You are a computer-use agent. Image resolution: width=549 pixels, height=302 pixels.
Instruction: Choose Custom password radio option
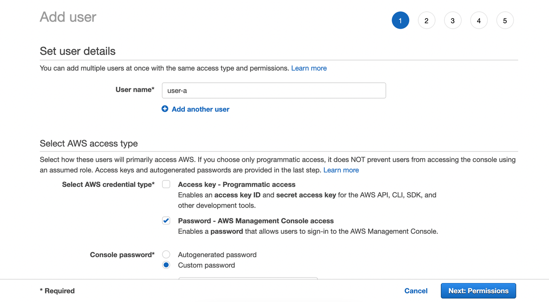pyautogui.click(x=166, y=265)
